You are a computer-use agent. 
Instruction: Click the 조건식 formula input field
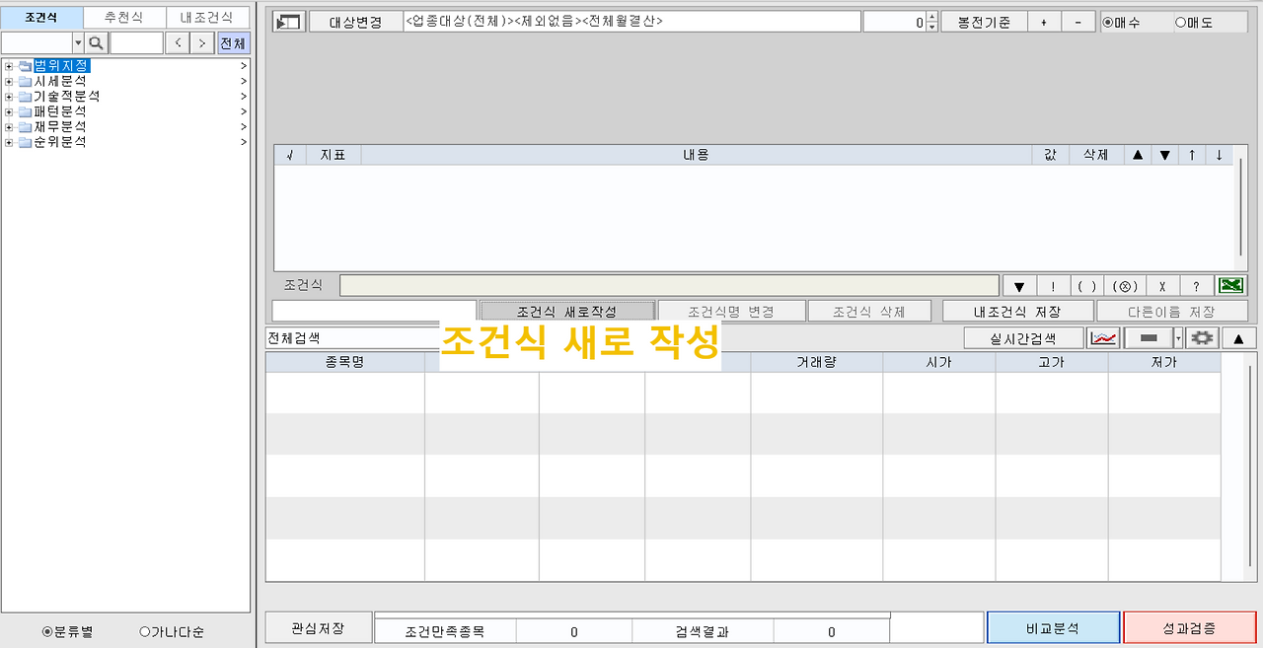click(669, 285)
